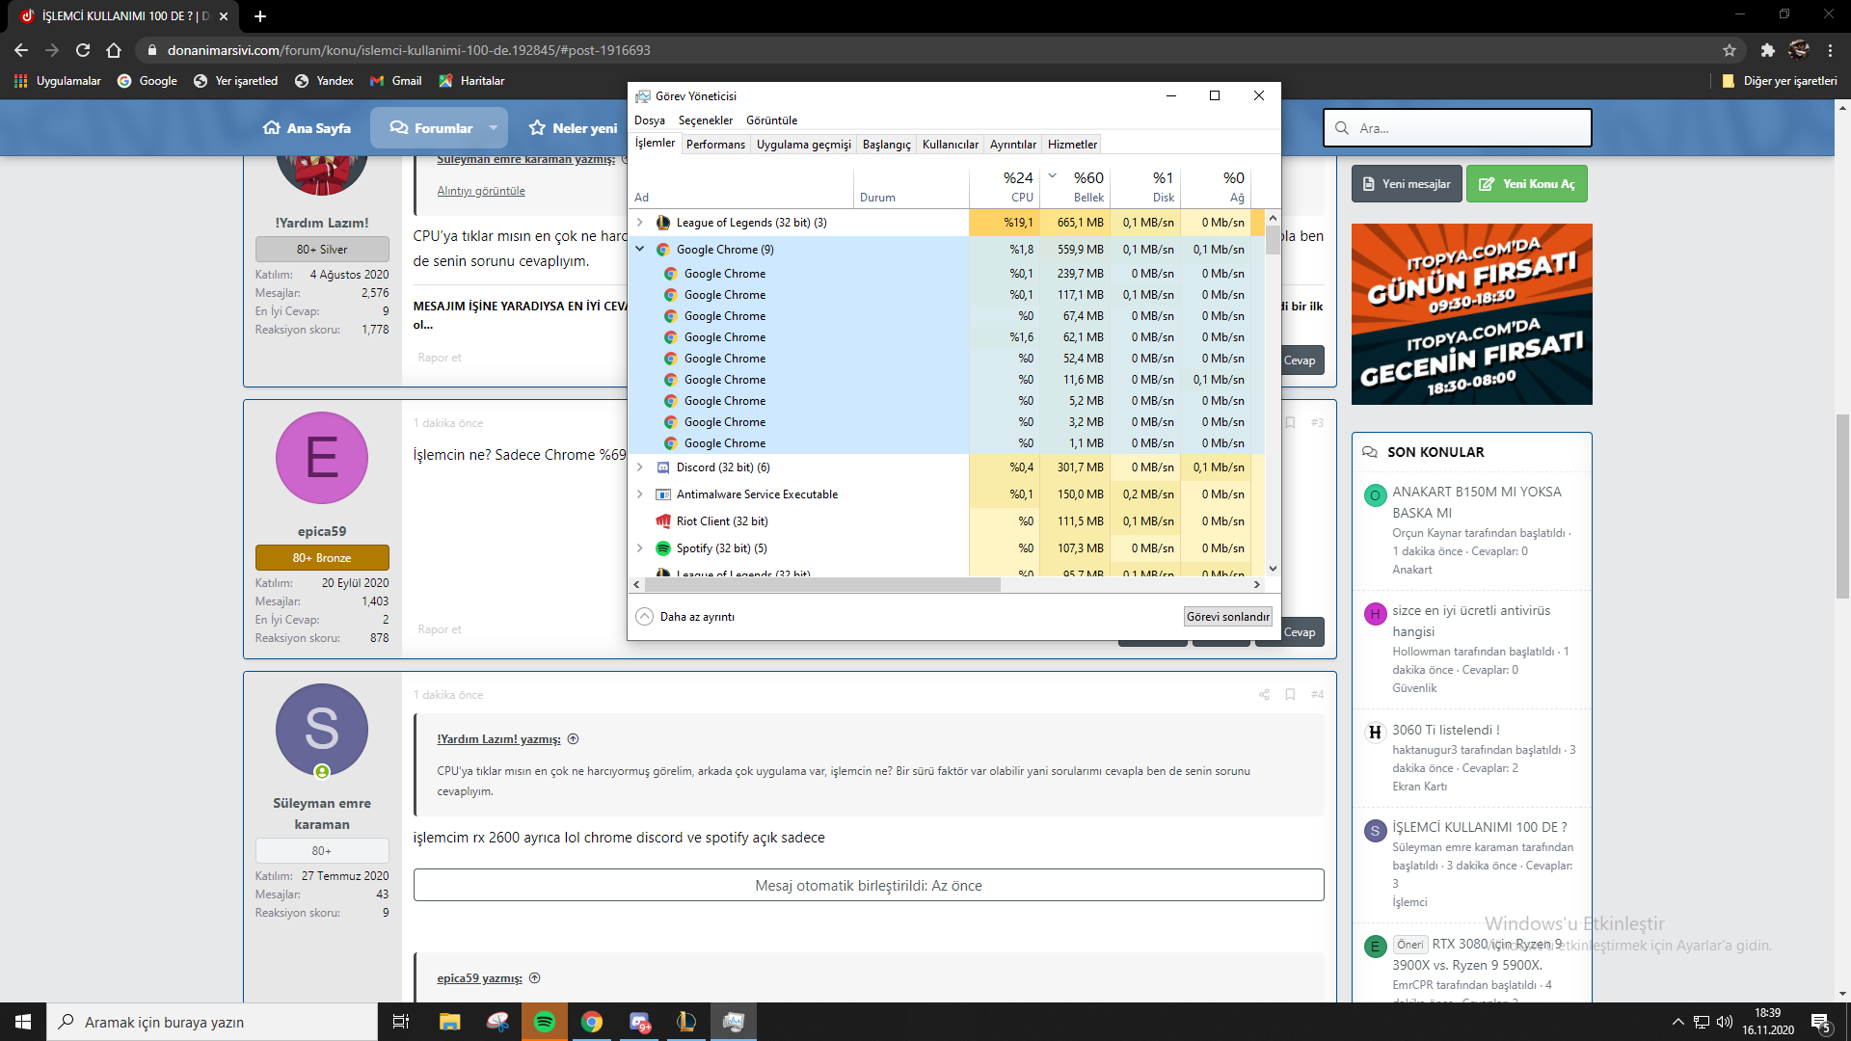
Task: Open the Task View icon in the taskbar
Action: click(401, 1022)
